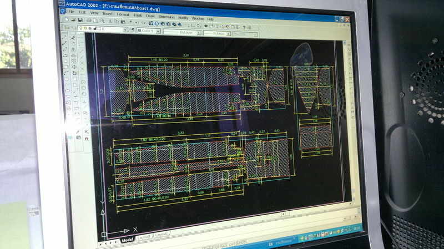Screen dimensions: 444x249
Task: Click the Paste from clipboard icon
Action: (123, 22)
